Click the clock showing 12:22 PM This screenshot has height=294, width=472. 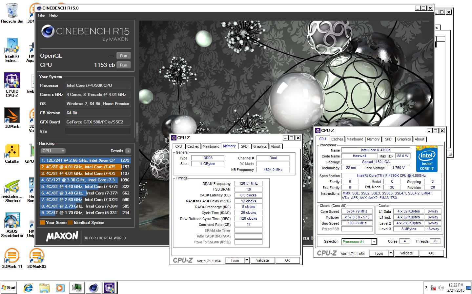(x=456, y=285)
